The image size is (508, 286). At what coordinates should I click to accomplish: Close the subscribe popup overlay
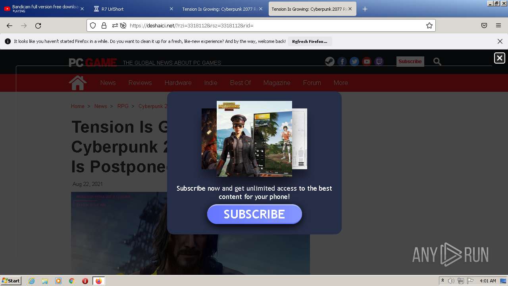500,58
